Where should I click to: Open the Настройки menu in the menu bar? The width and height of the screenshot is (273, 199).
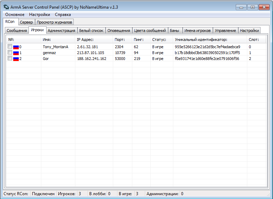point(40,15)
